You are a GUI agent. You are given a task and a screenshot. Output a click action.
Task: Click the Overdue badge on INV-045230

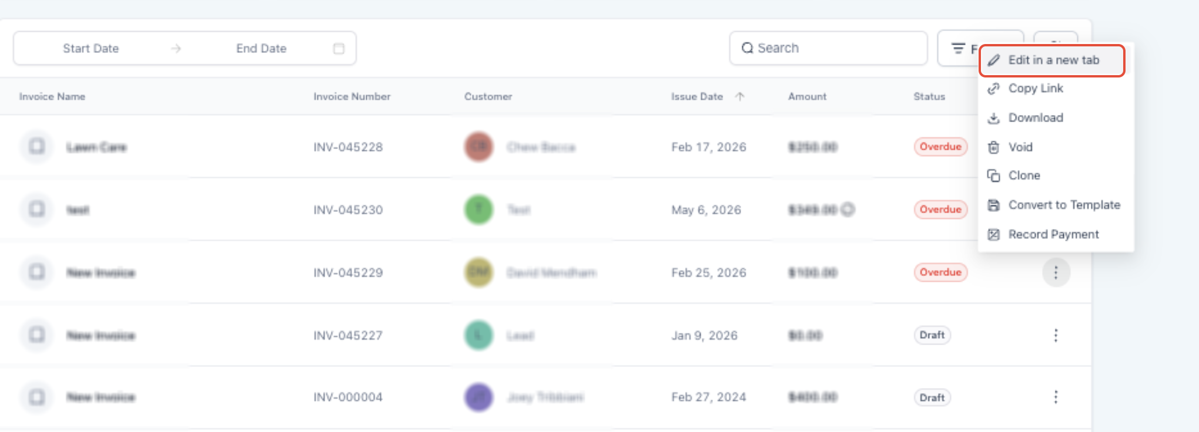(x=940, y=210)
